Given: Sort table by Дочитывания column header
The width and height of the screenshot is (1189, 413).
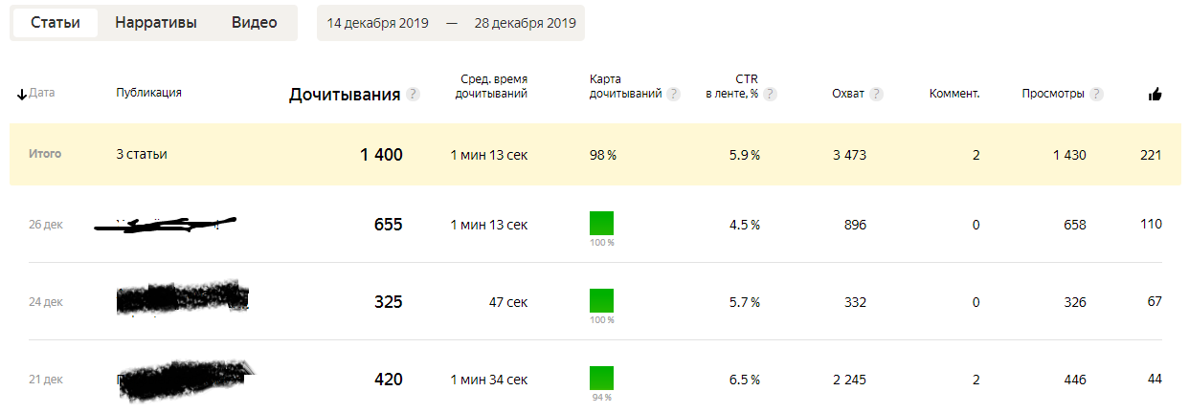Looking at the screenshot, I should (x=345, y=94).
